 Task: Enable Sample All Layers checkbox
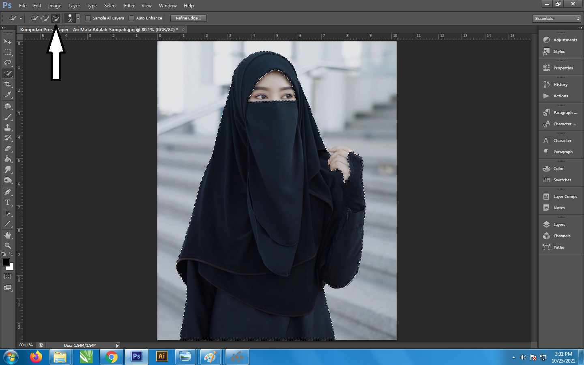[88, 18]
